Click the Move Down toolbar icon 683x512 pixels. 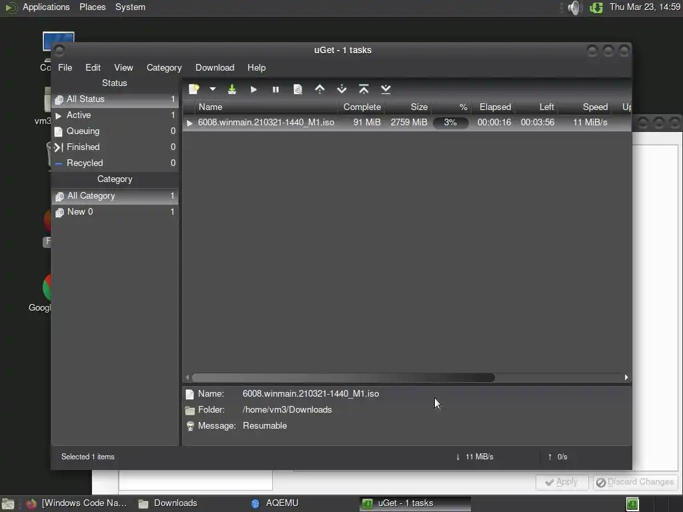[342, 89]
